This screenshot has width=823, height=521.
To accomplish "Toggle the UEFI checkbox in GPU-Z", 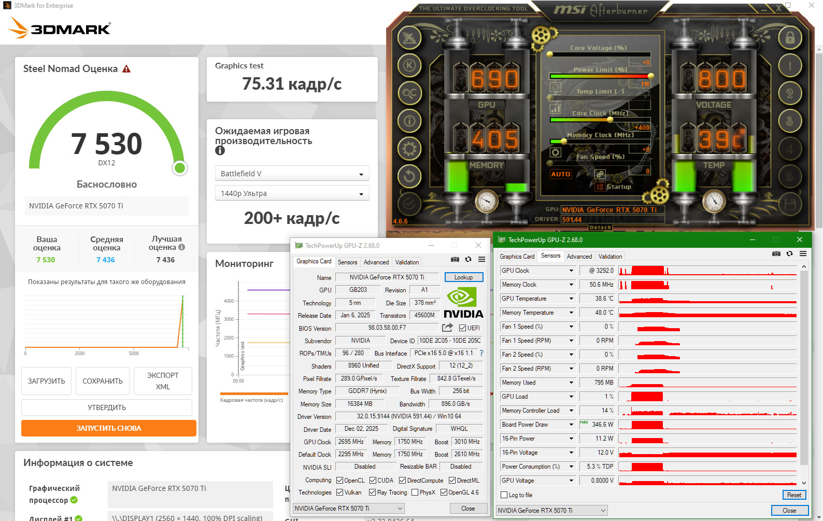I will (462, 328).
